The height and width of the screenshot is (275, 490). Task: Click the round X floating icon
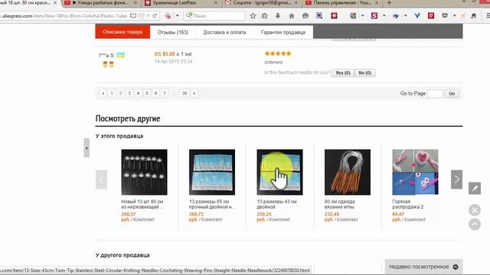(x=475, y=210)
